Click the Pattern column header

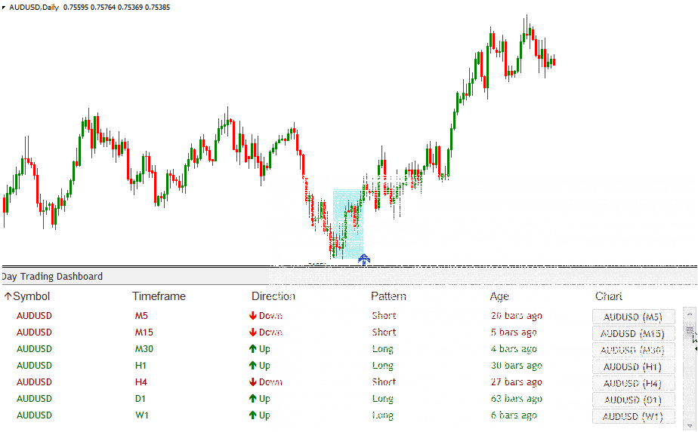(x=388, y=296)
